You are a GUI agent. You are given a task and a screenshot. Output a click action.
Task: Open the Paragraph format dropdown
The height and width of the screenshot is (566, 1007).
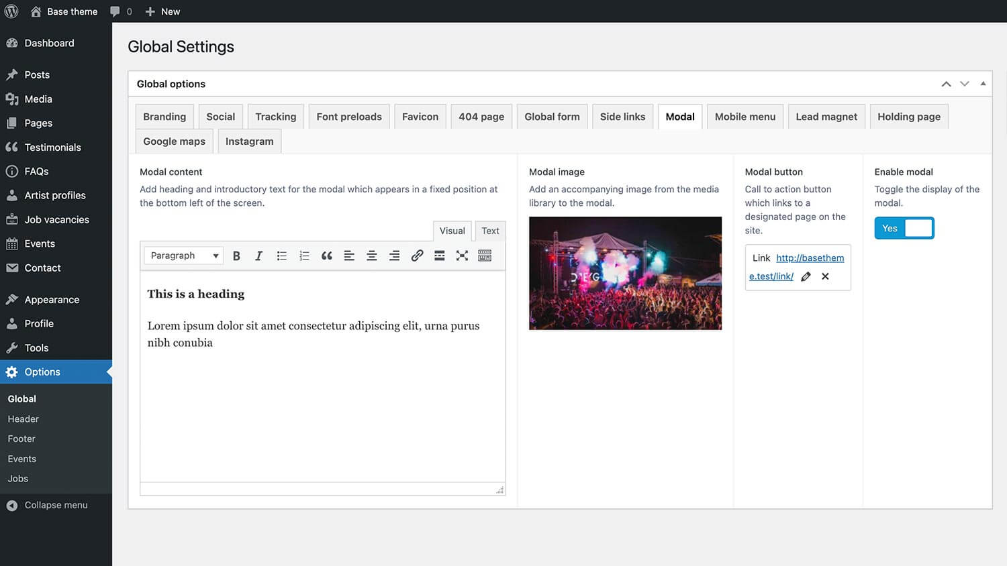pos(183,256)
